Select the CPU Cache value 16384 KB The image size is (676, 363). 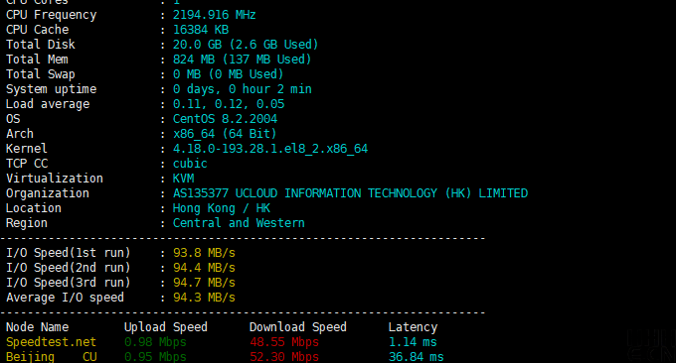pyautogui.click(x=201, y=30)
